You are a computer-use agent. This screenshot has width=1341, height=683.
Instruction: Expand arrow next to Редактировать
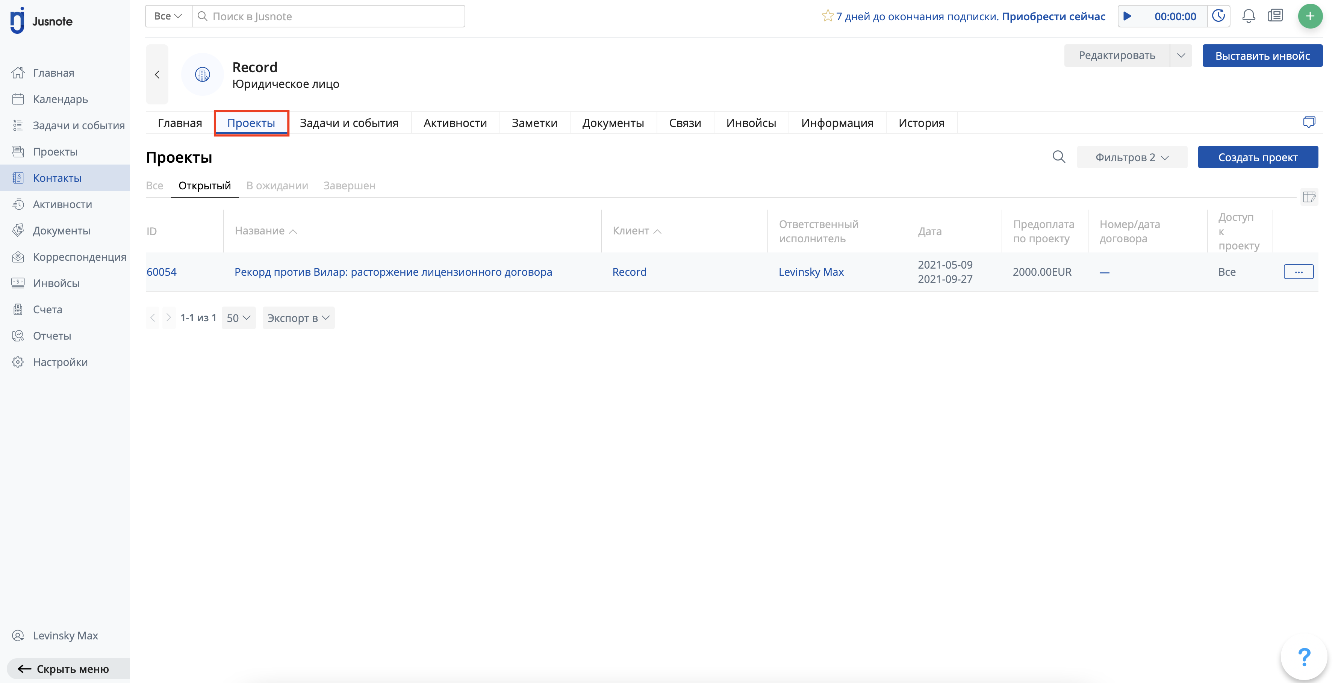click(1181, 55)
